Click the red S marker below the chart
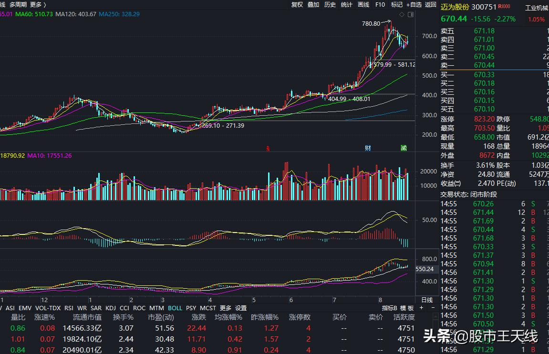This screenshot has height=354, width=549. [x=268, y=149]
